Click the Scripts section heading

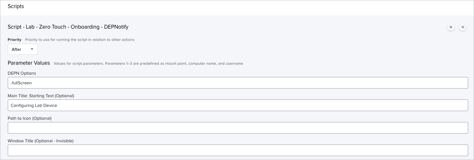pyautogui.click(x=16, y=6)
